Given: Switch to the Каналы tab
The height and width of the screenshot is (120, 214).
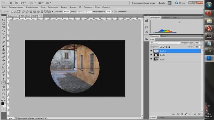Looking at the screenshot, I should (x=153, y=118).
